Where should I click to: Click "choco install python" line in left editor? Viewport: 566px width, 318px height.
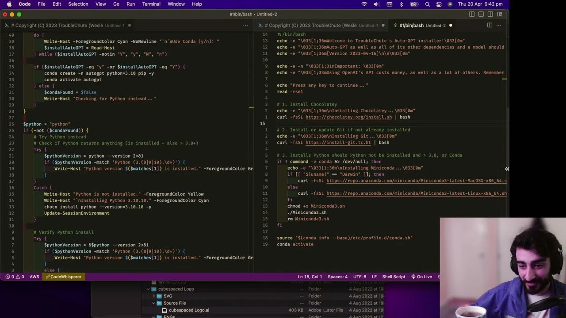tap(97, 207)
